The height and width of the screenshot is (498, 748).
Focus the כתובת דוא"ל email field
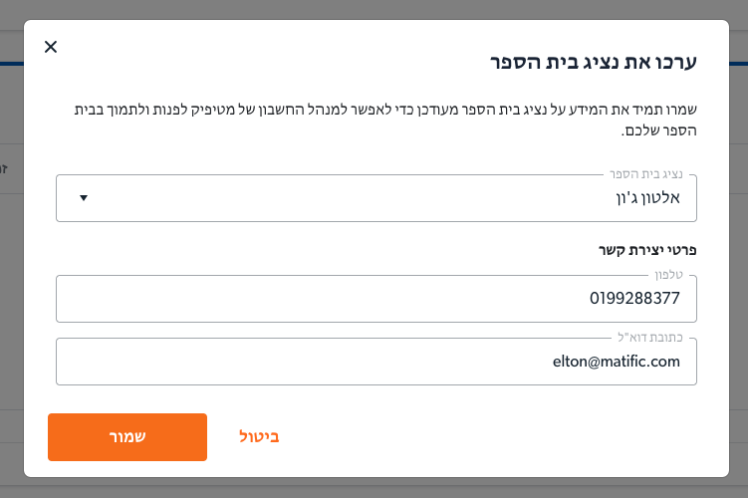pos(375,362)
